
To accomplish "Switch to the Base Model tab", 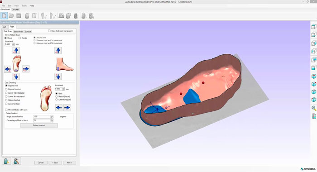I will pyautogui.click(x=19, y=31).
